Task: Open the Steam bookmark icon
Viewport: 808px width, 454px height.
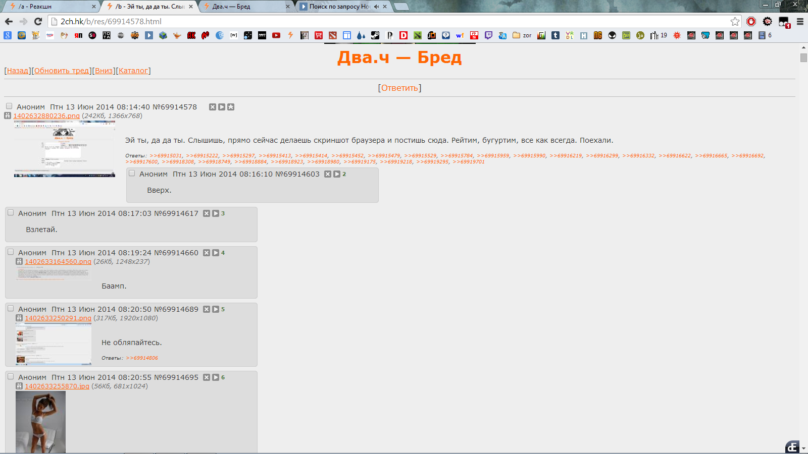Action: click(375, 35)
